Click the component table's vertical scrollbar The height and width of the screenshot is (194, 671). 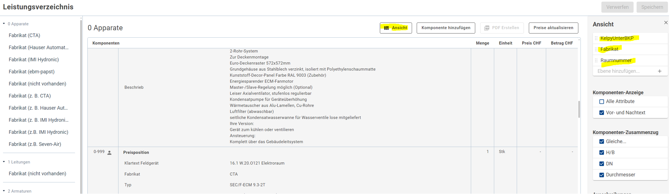pyautogui.click(x=579, y=109)
